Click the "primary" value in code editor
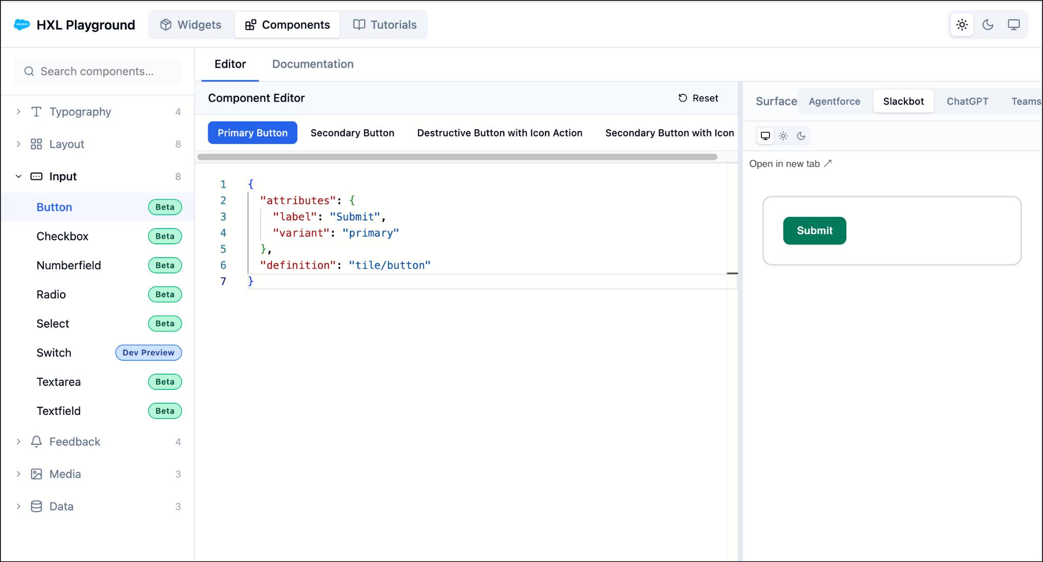 [x=371, y=233]
